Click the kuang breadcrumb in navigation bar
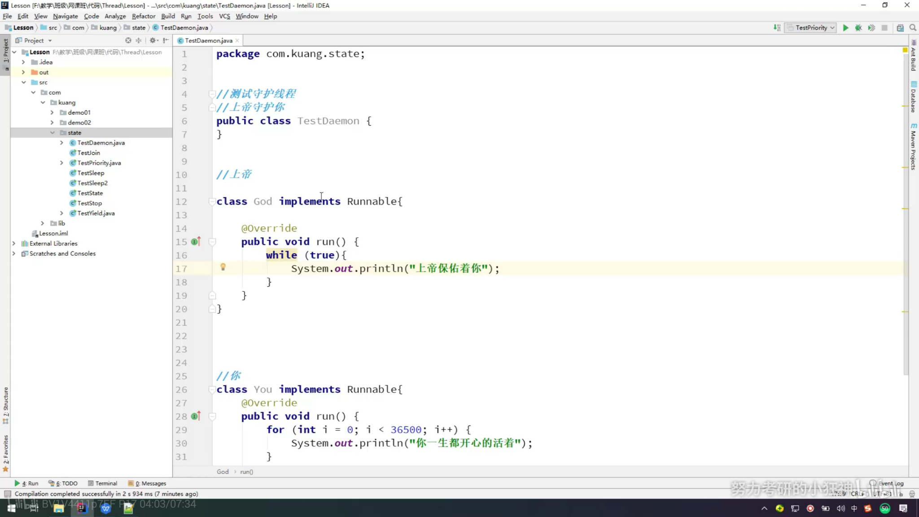This screenshot has width=919, height=517. coord(104,28)
